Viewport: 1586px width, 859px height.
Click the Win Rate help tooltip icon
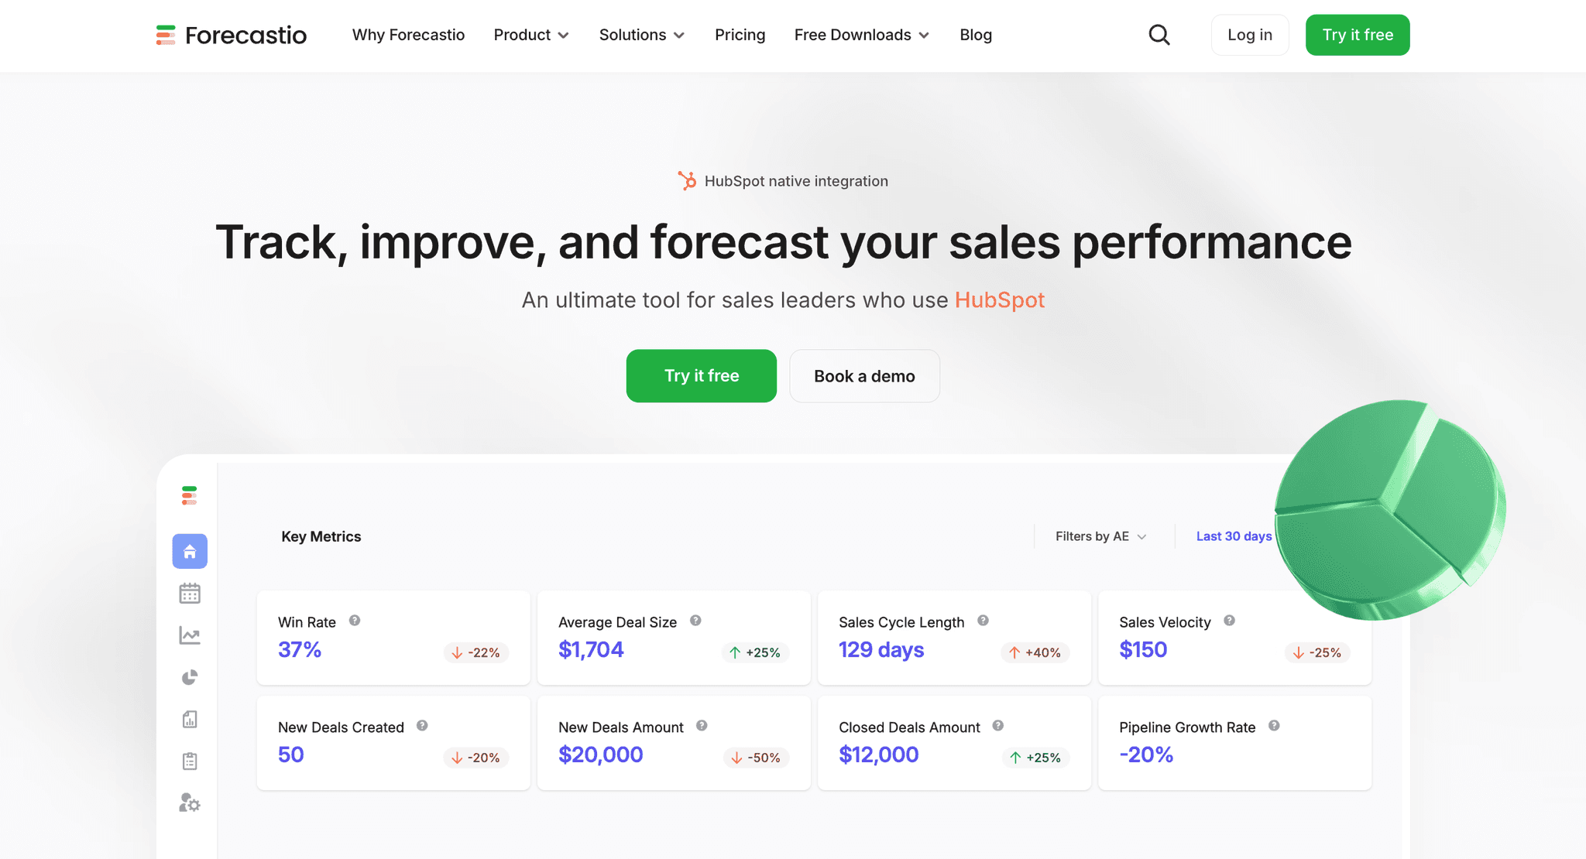pyautogui.click(x=355, y=621)
